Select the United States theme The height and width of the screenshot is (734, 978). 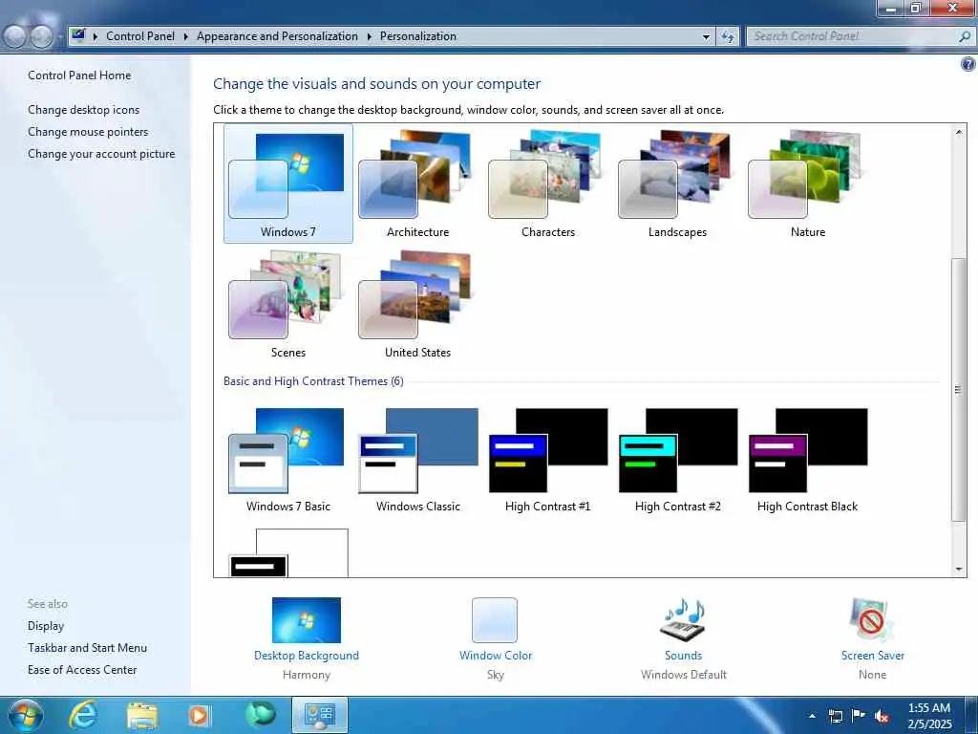click(x=418, y=304)
